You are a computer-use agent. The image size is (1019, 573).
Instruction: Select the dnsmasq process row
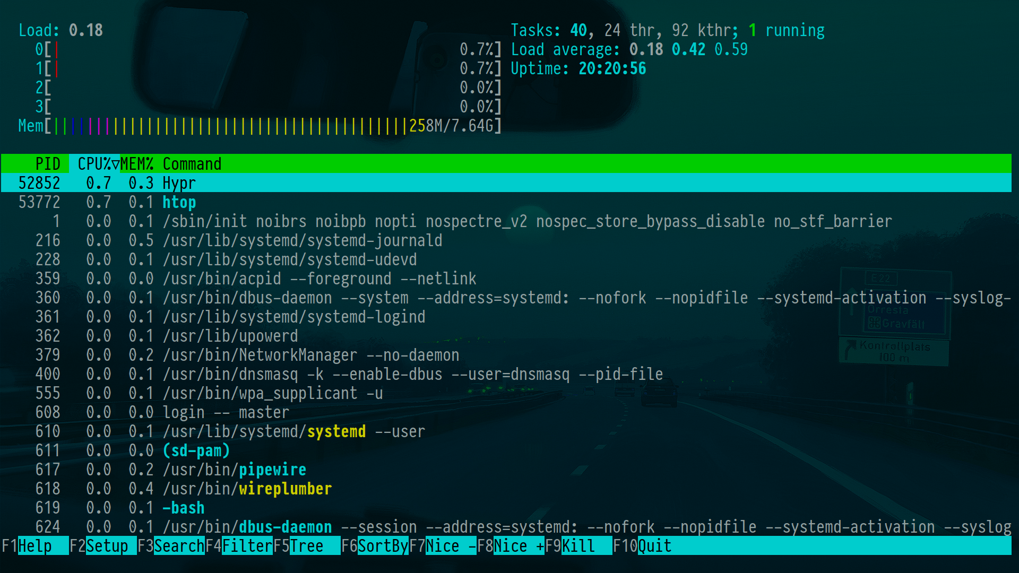506,374
